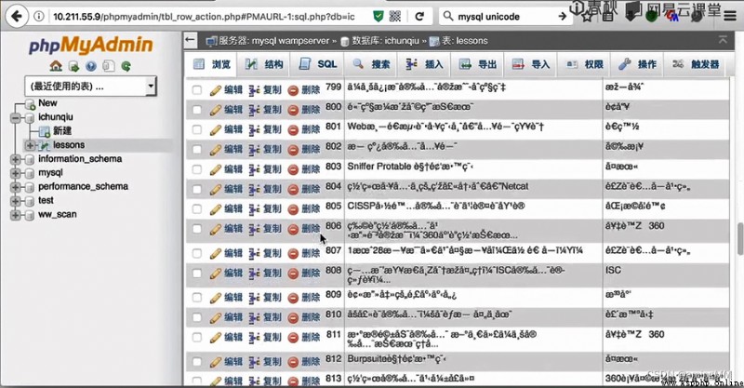Viewport: 744px width, 388px height.
Task: Click New in database tree
Action: click(47, 103)
